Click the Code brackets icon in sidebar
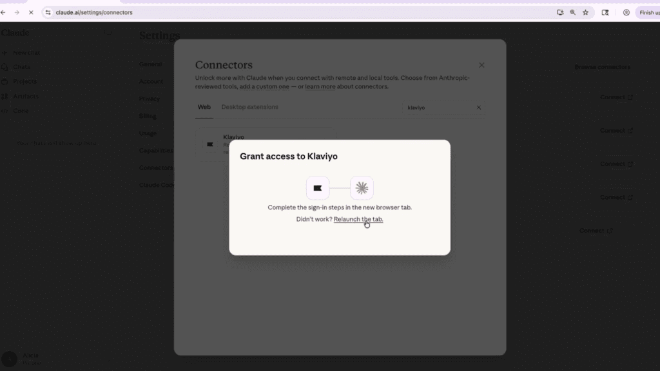The width and height of the screenshot is (660, 371). [x=5, y=111]
